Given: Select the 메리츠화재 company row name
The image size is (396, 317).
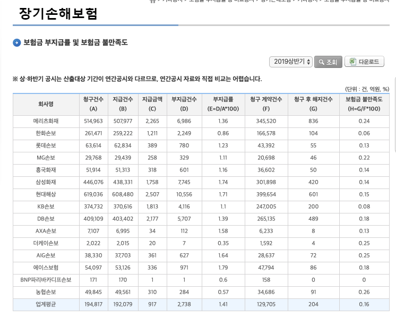Looking at the screenshot, I should click(x=46, y=121).
